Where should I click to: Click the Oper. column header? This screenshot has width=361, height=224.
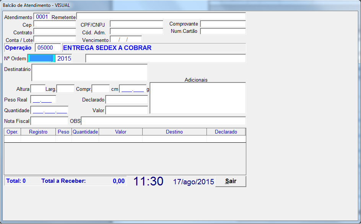(x=13, y=132)
